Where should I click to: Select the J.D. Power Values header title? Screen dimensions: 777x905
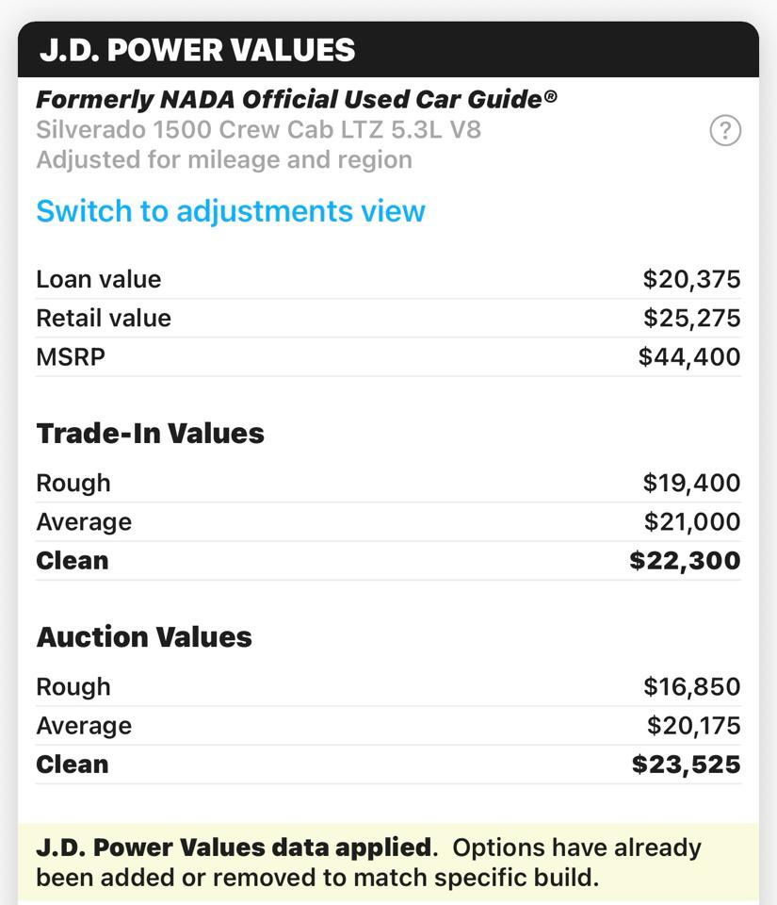tap(198, 49)
